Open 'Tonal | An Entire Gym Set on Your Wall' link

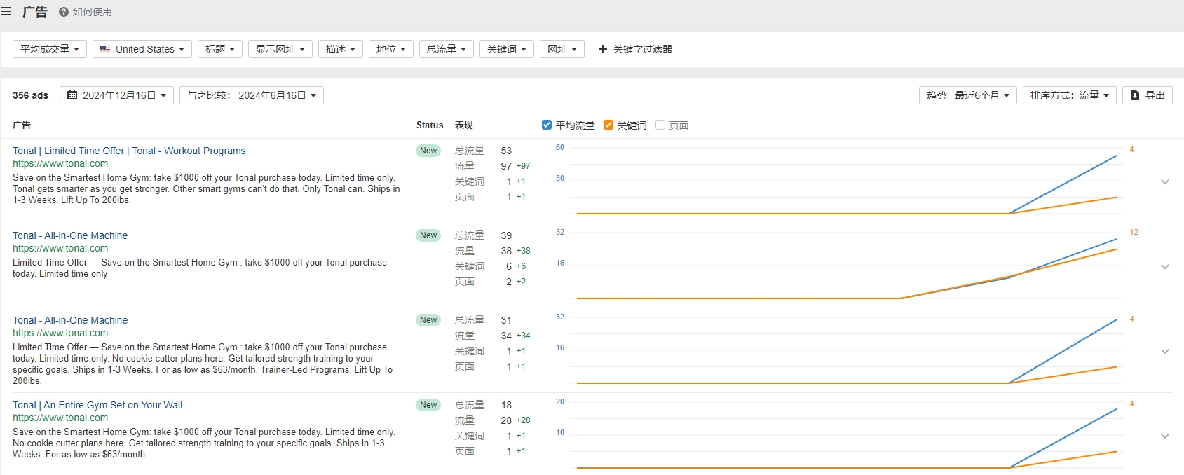(x=97, y=405)
